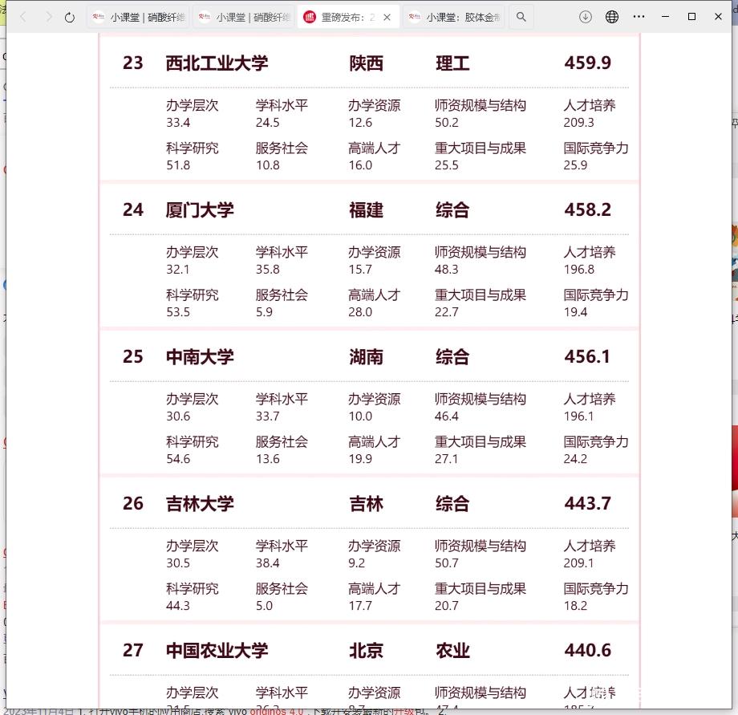Click 科学研究 value 44.3
This screenshot has height=715, width=738.
pos(178,606)
